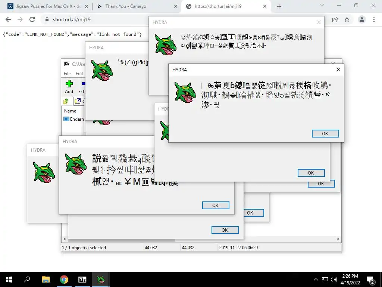Viewport: 382px width, 287px height.
Task: Click the Rayquaza icon in the front HYDRA dialog
Action: point(185,92)
